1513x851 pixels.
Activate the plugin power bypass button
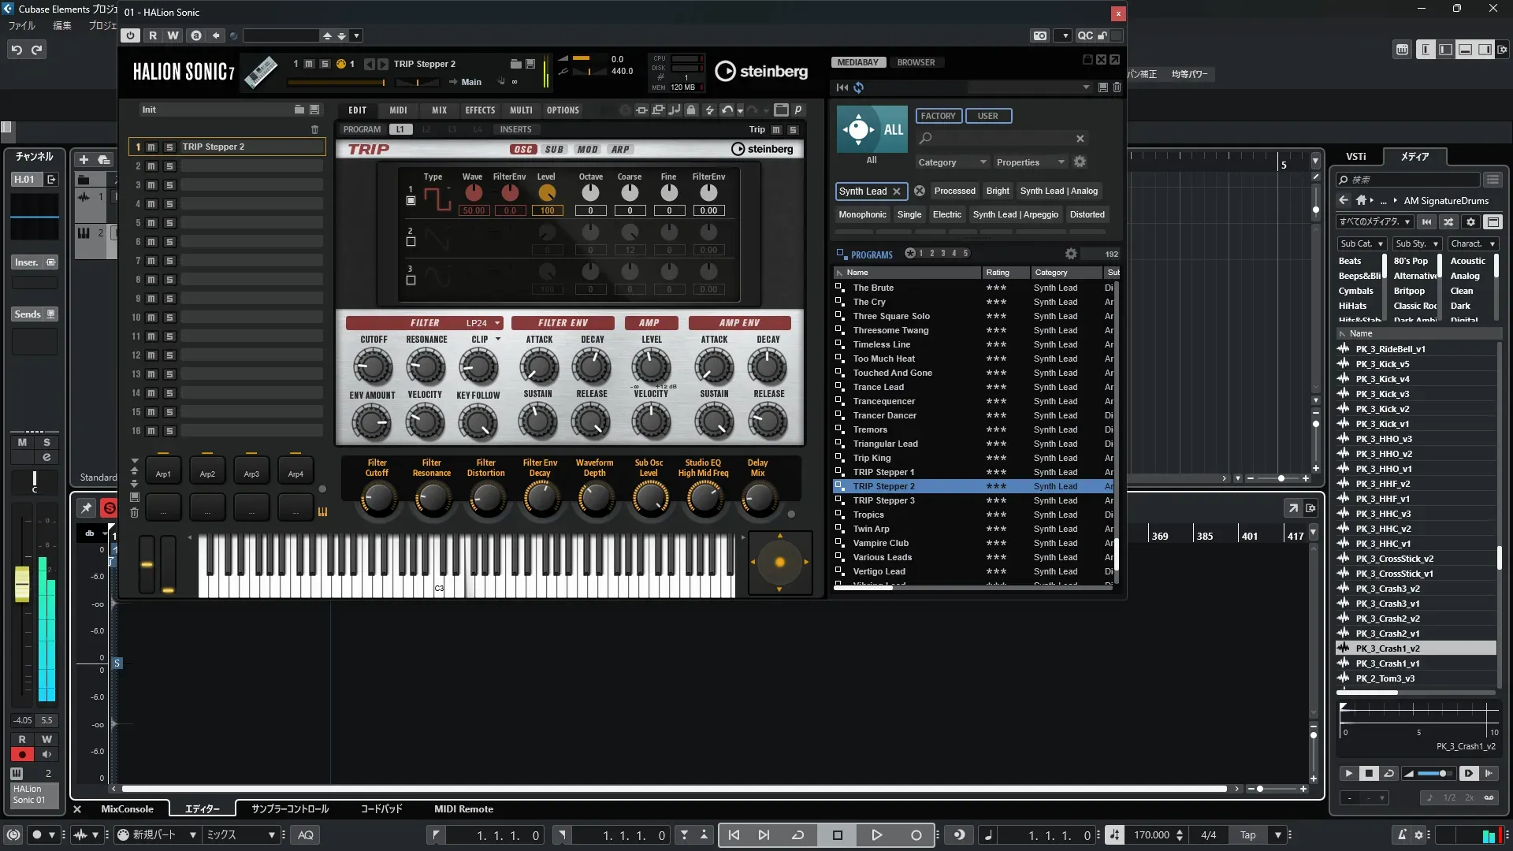(131, 35)
